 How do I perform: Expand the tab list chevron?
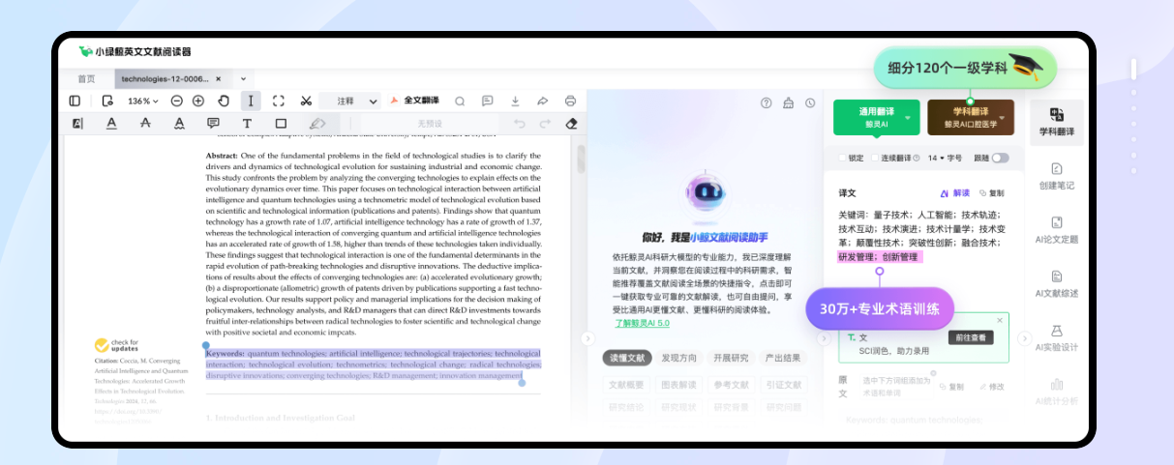[x=243, y=78]
